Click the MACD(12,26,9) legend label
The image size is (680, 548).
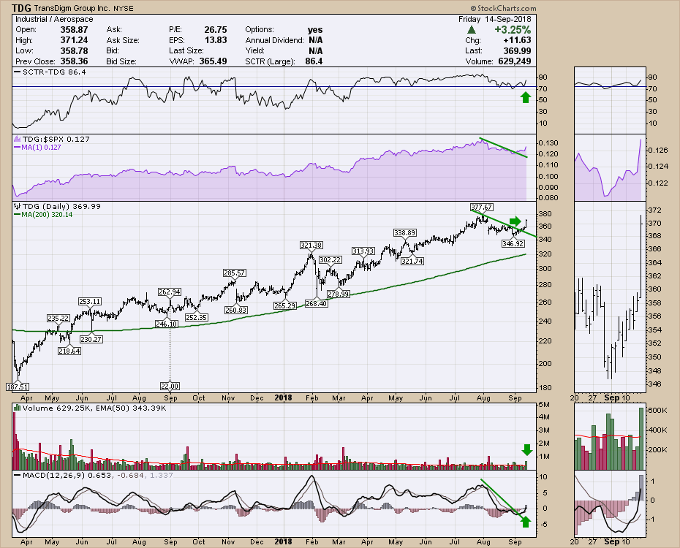coord(54,475)
